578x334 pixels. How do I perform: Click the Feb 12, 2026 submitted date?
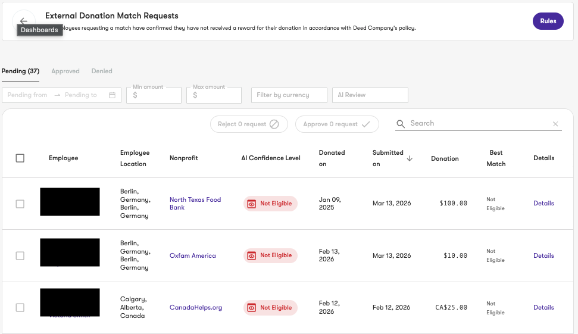[x=391, y=307]
